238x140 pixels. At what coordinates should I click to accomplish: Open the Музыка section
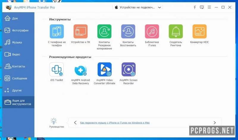click(18, 42)
